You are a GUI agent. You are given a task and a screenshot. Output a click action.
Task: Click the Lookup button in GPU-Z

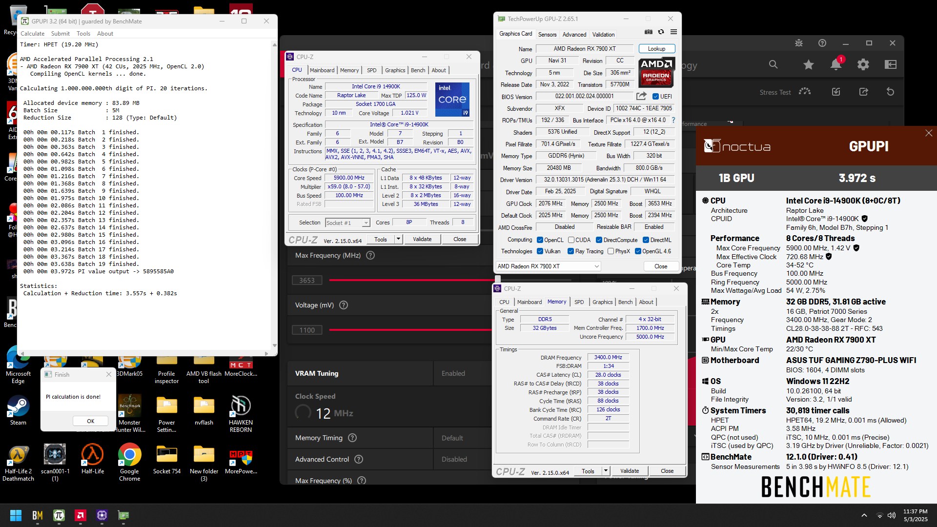(656, 49)
